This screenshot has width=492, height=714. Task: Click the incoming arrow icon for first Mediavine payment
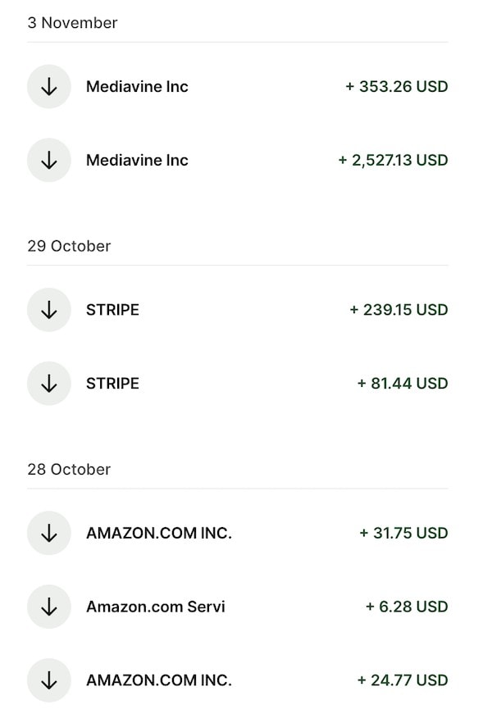[49, 86]
